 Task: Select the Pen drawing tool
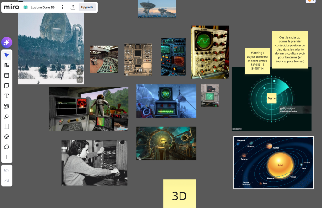pos(7,116)
